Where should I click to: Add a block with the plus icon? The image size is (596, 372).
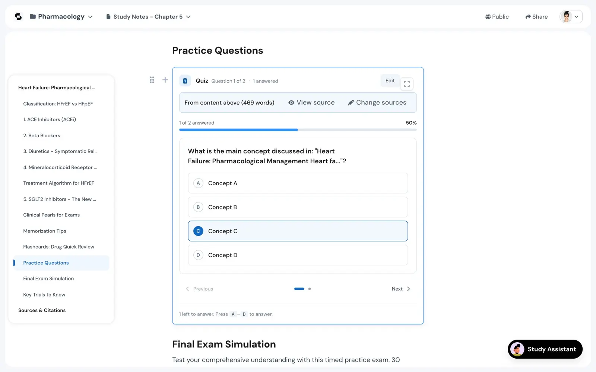[x=165, y=80]
